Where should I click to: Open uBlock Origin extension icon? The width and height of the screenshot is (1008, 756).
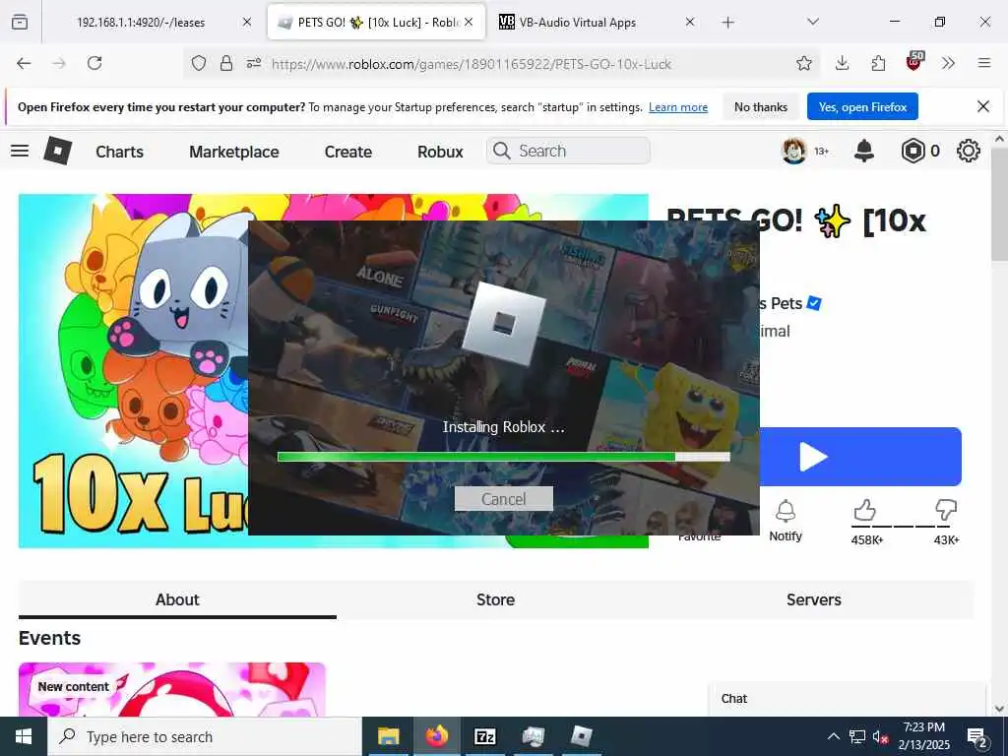[914, 62]
